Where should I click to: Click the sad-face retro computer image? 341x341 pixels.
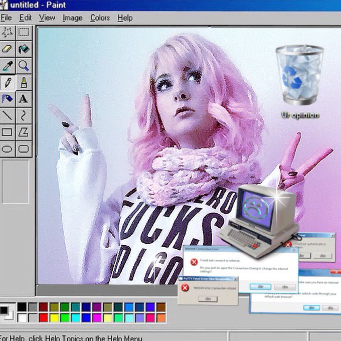[259, 221]
